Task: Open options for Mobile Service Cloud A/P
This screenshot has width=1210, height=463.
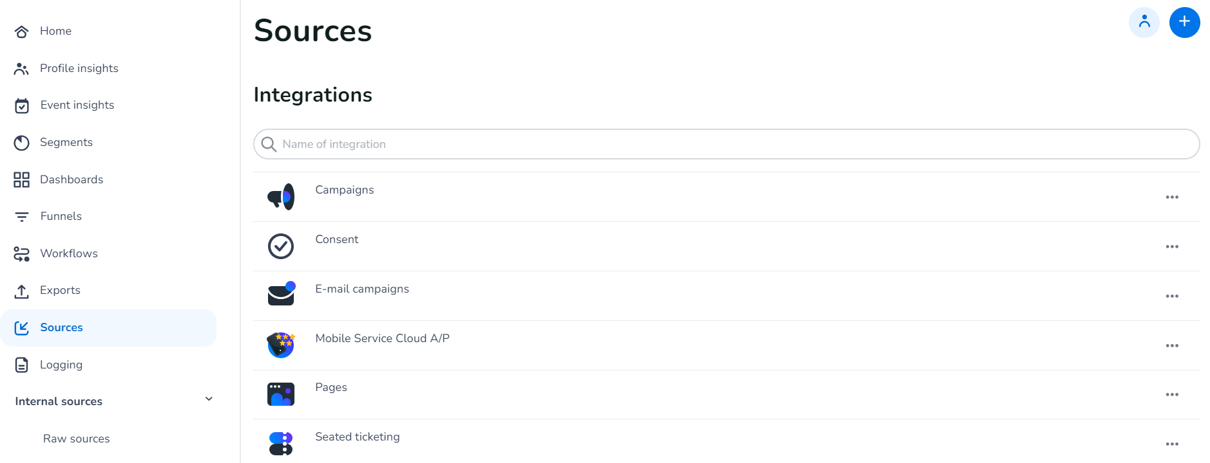Action: tap(1172, 345)
